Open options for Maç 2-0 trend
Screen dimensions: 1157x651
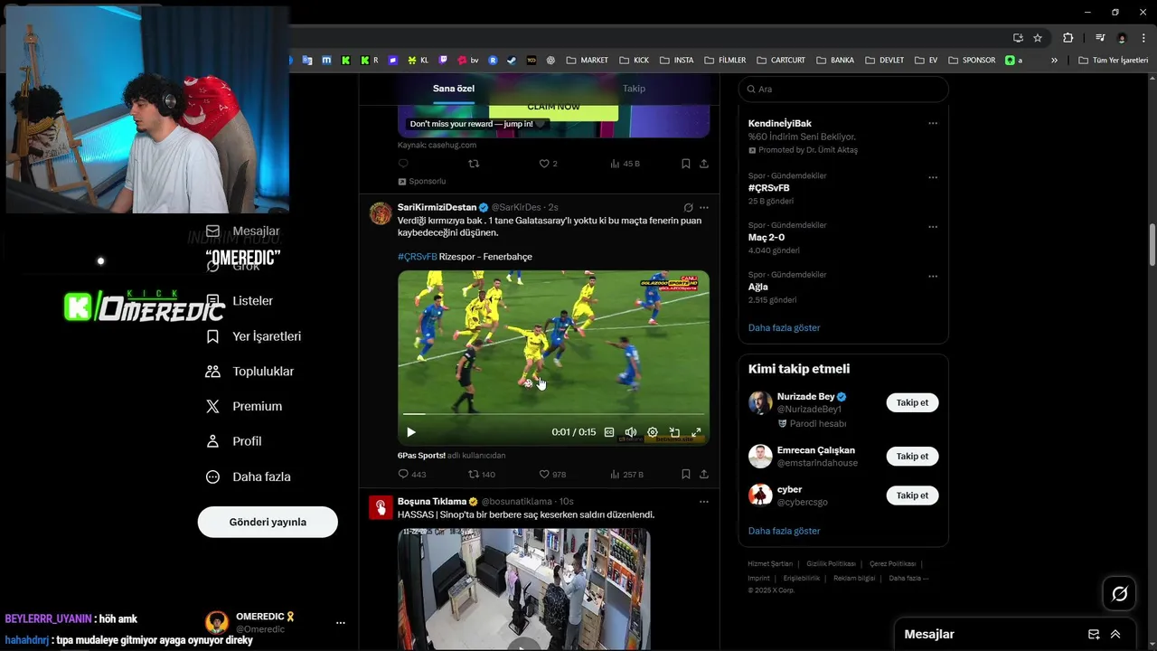[933, 227]
